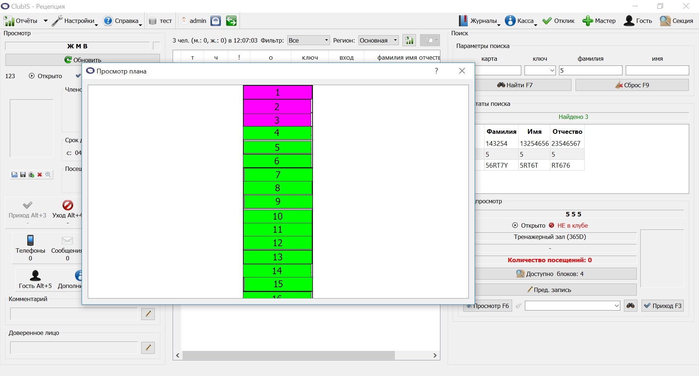699x376 pixels.
Task: Click the webcam capture photo icon
Action: pos(31,175)
